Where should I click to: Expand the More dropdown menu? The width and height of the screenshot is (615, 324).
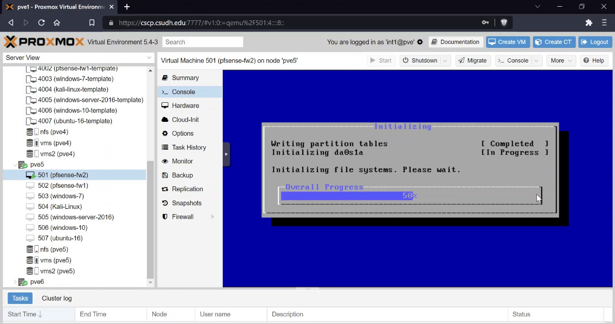coord(561,61)
